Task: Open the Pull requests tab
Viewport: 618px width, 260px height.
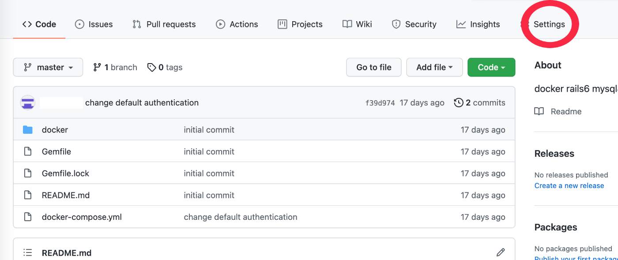Action: 164,24
